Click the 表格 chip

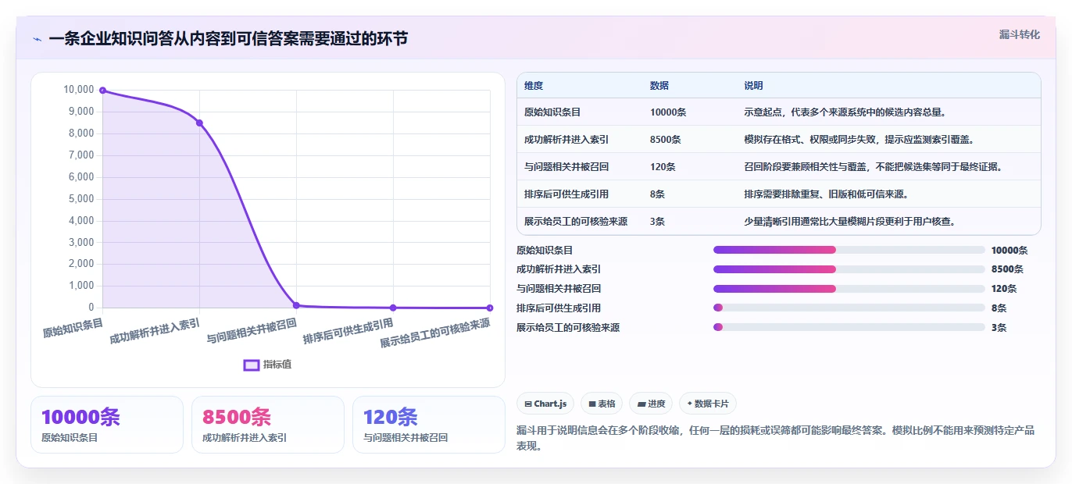[602, 404]
